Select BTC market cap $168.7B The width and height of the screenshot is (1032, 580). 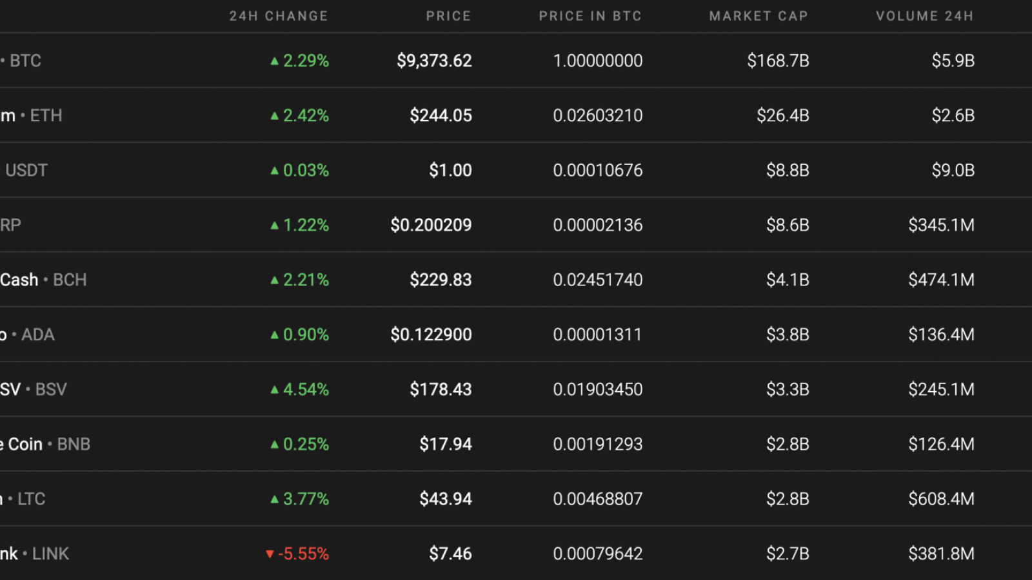(x=778, y=61)
